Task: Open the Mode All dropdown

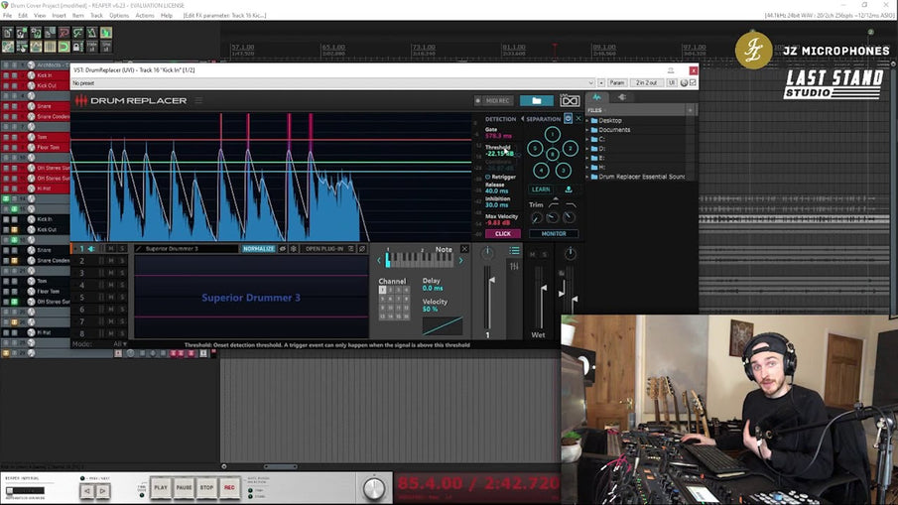Action: (120, 344)
